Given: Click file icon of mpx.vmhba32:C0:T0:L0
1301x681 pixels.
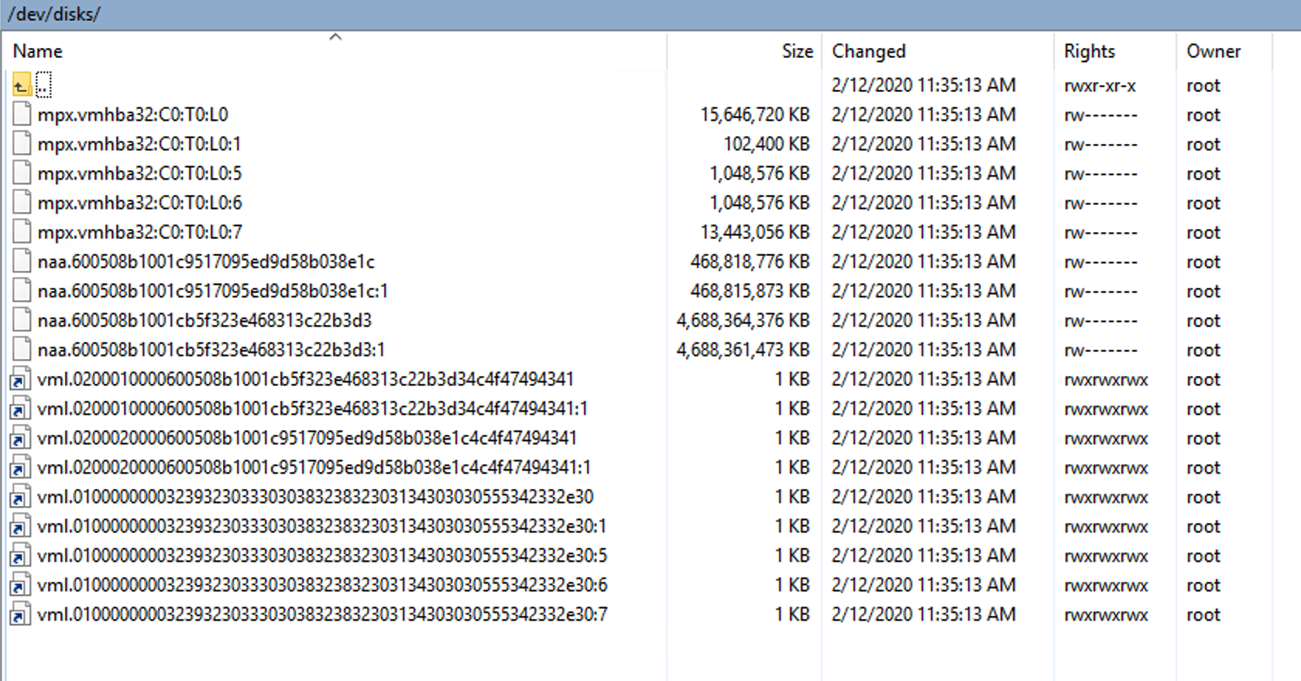Looking at the screenshot, I should coord(22,115).
